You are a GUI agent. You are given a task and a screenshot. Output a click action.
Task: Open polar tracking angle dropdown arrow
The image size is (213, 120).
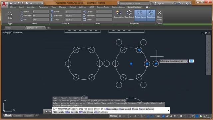pos(138,116)
